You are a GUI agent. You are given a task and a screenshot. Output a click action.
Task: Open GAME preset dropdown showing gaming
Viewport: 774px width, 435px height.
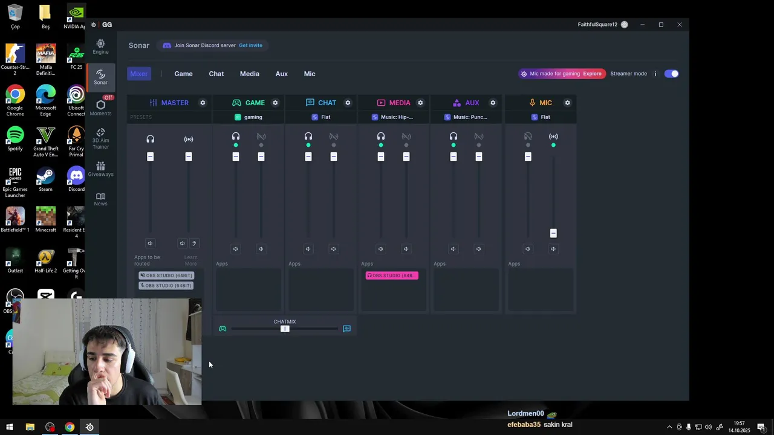click(249, 117)
